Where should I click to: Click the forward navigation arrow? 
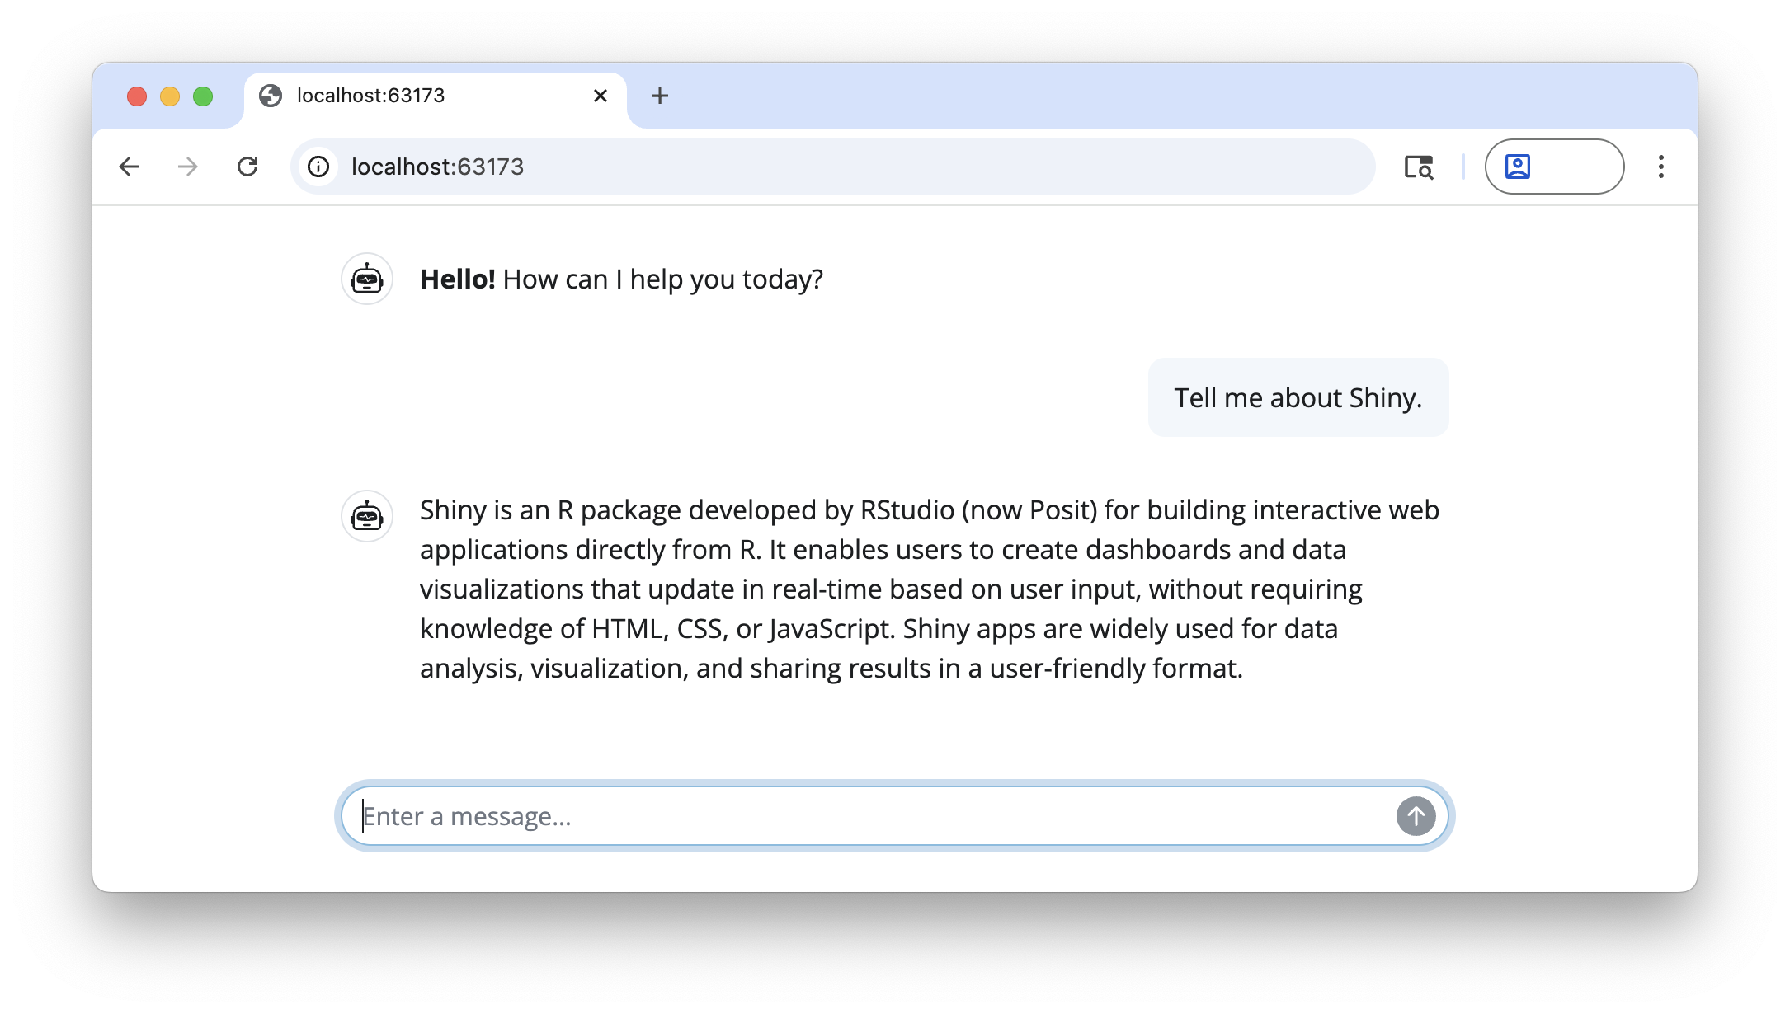coord(188,167)
